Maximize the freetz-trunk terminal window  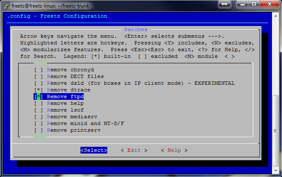coord(254,4)
